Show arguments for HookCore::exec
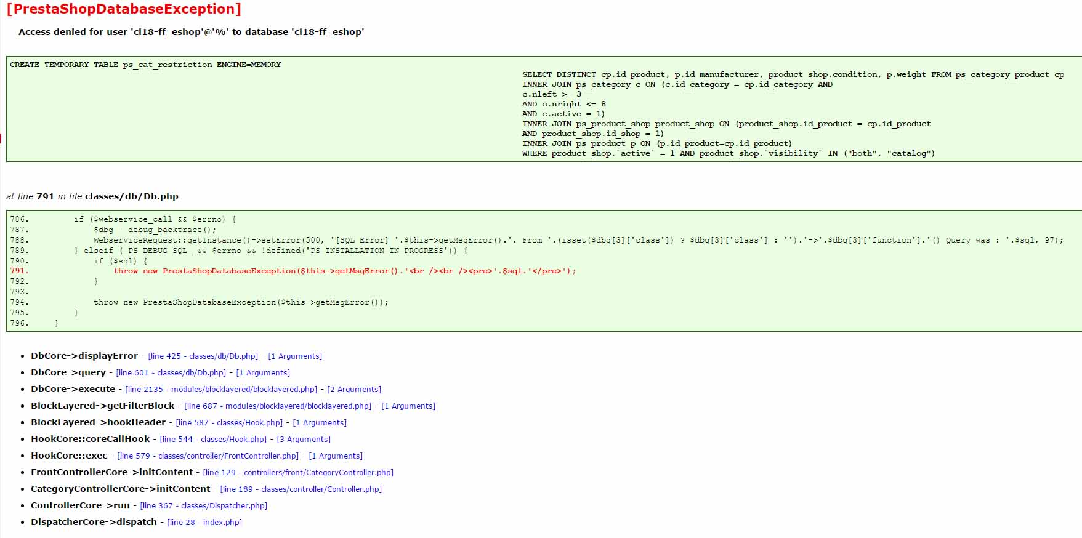This screenshot has height=538, width=1082. click(336, 456)
